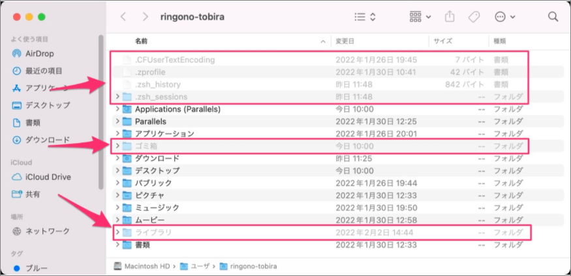
Task: Expand the .zsh_sessions folder
Action: [x=117, y=97]
